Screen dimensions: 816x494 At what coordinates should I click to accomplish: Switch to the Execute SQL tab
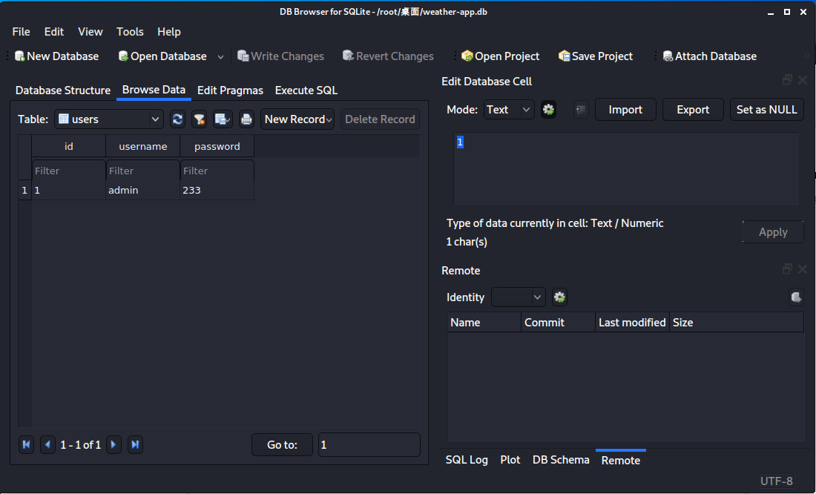pyautogui.click(x=306, y=90)
